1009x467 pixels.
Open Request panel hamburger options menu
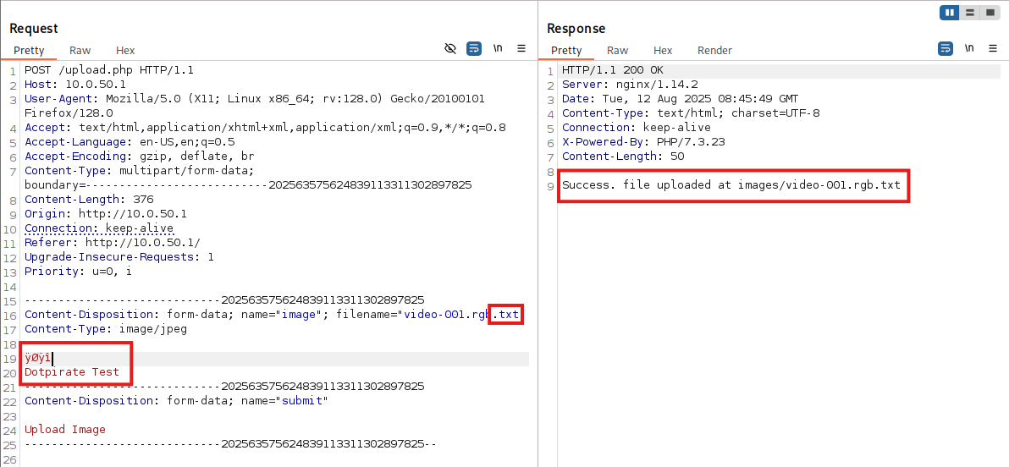pyautogui.click(x=521, y=48)
